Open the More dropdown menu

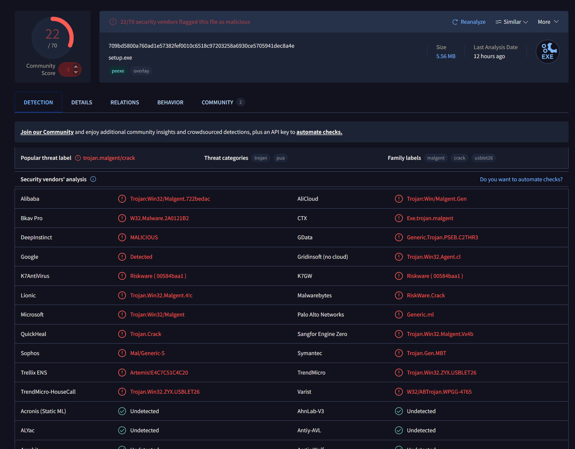(548, 22)
